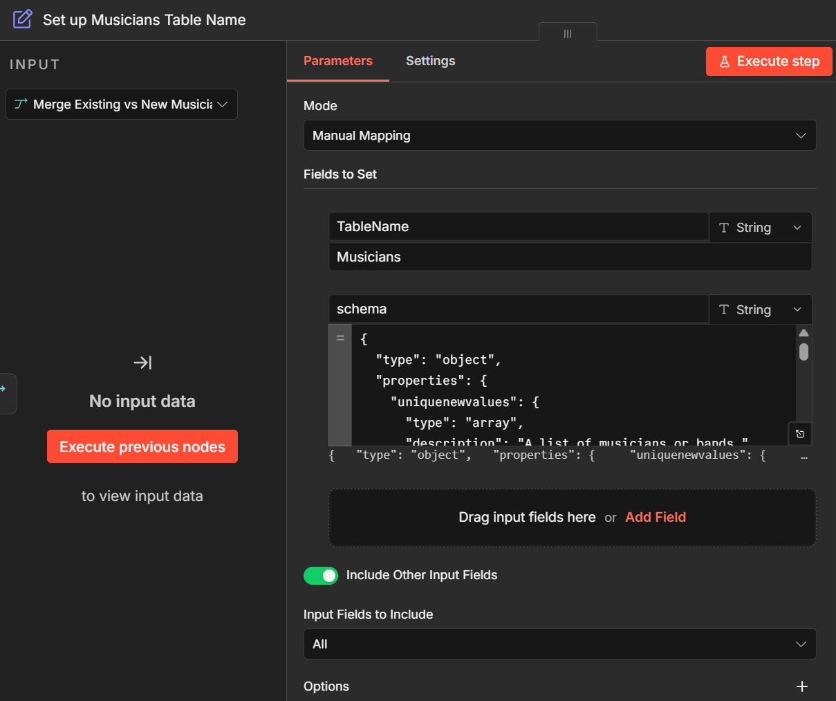The height and width of the screenshot is (701, 836).
Task: Switch to the Parameters tab
Action: click(x=338, y=61)
